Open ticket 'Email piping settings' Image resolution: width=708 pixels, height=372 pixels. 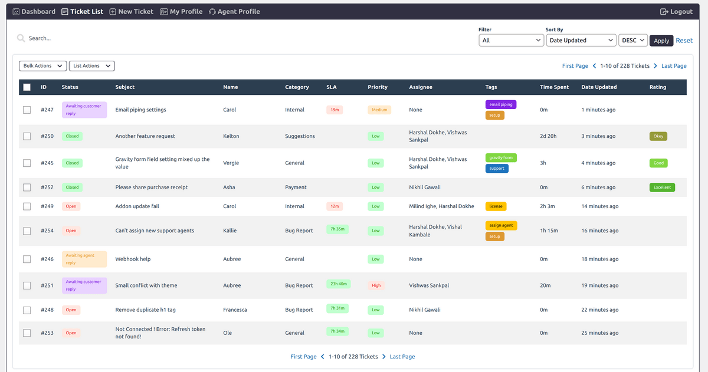pyautogui.click(x=140, y=110)
